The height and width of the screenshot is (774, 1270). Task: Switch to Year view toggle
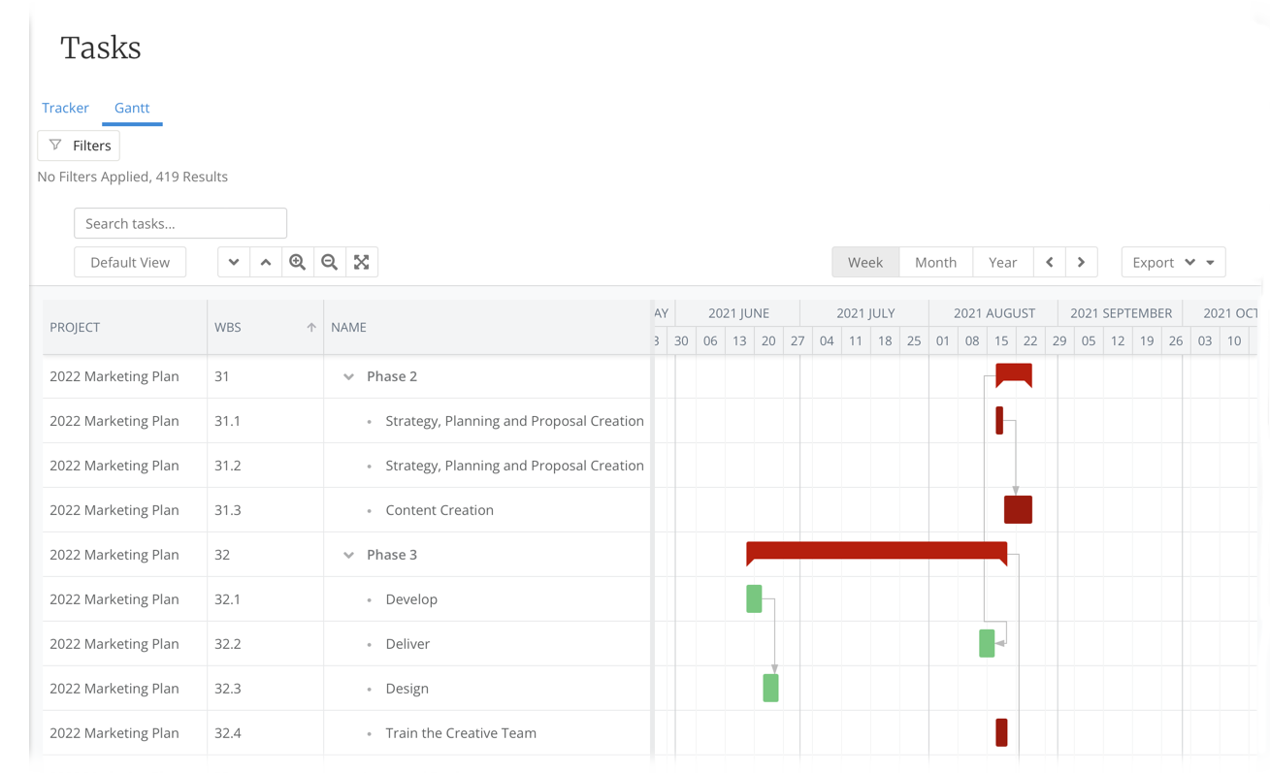pyautogui.click(x=1002, y=262)
